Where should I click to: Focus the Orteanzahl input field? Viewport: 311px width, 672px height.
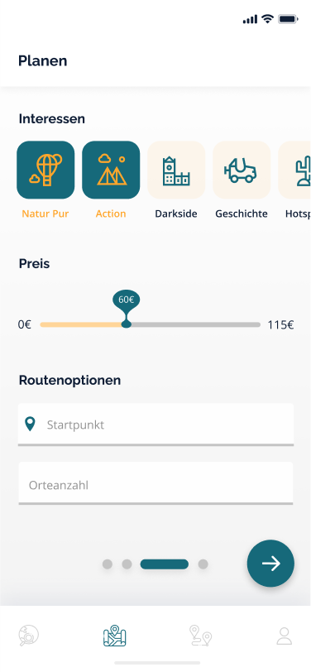pos(156,483)
